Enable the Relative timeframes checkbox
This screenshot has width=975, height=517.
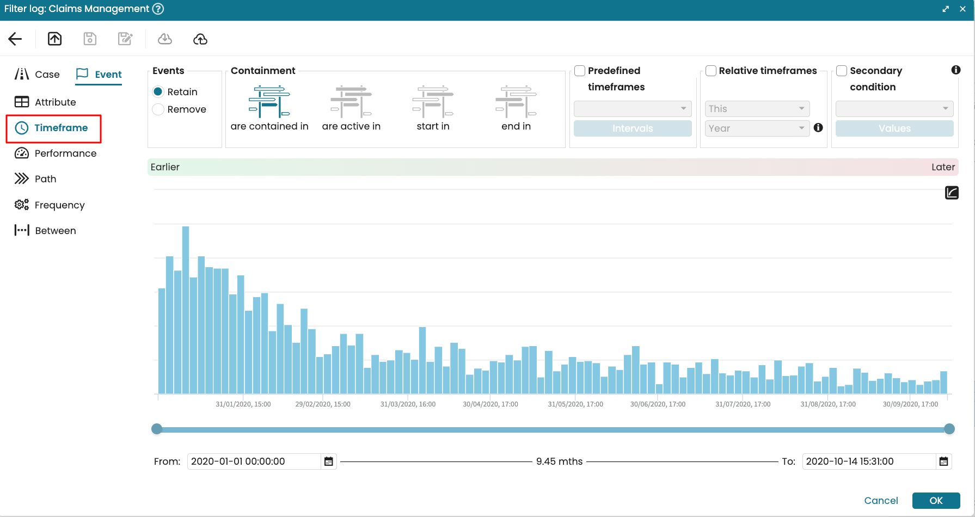[711, 71]
